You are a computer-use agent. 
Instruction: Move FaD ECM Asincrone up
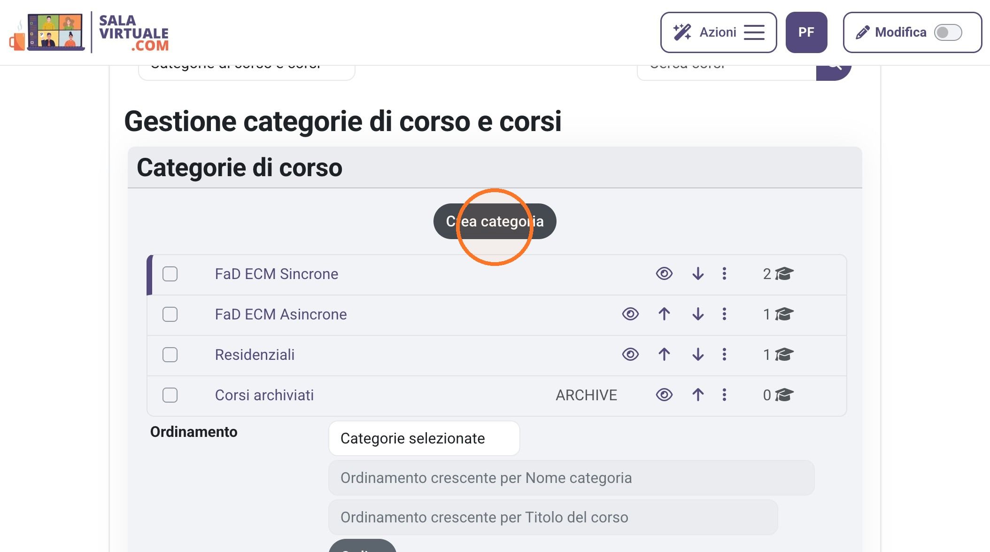(664, 314)
